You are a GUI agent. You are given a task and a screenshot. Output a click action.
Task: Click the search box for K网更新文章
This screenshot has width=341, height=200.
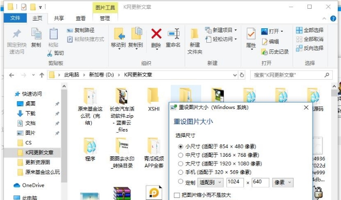(291, 75)
